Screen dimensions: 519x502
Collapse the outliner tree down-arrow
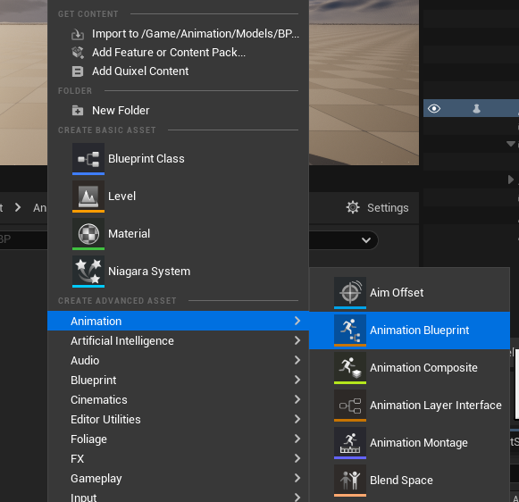point(511,144)
